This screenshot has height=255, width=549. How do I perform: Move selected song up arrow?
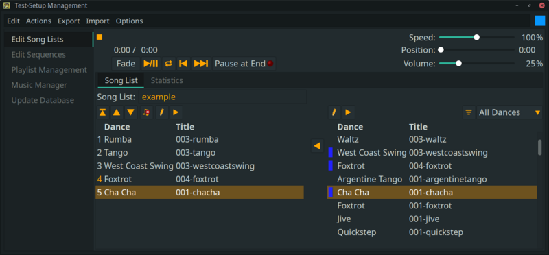click(x=117, y=112)
